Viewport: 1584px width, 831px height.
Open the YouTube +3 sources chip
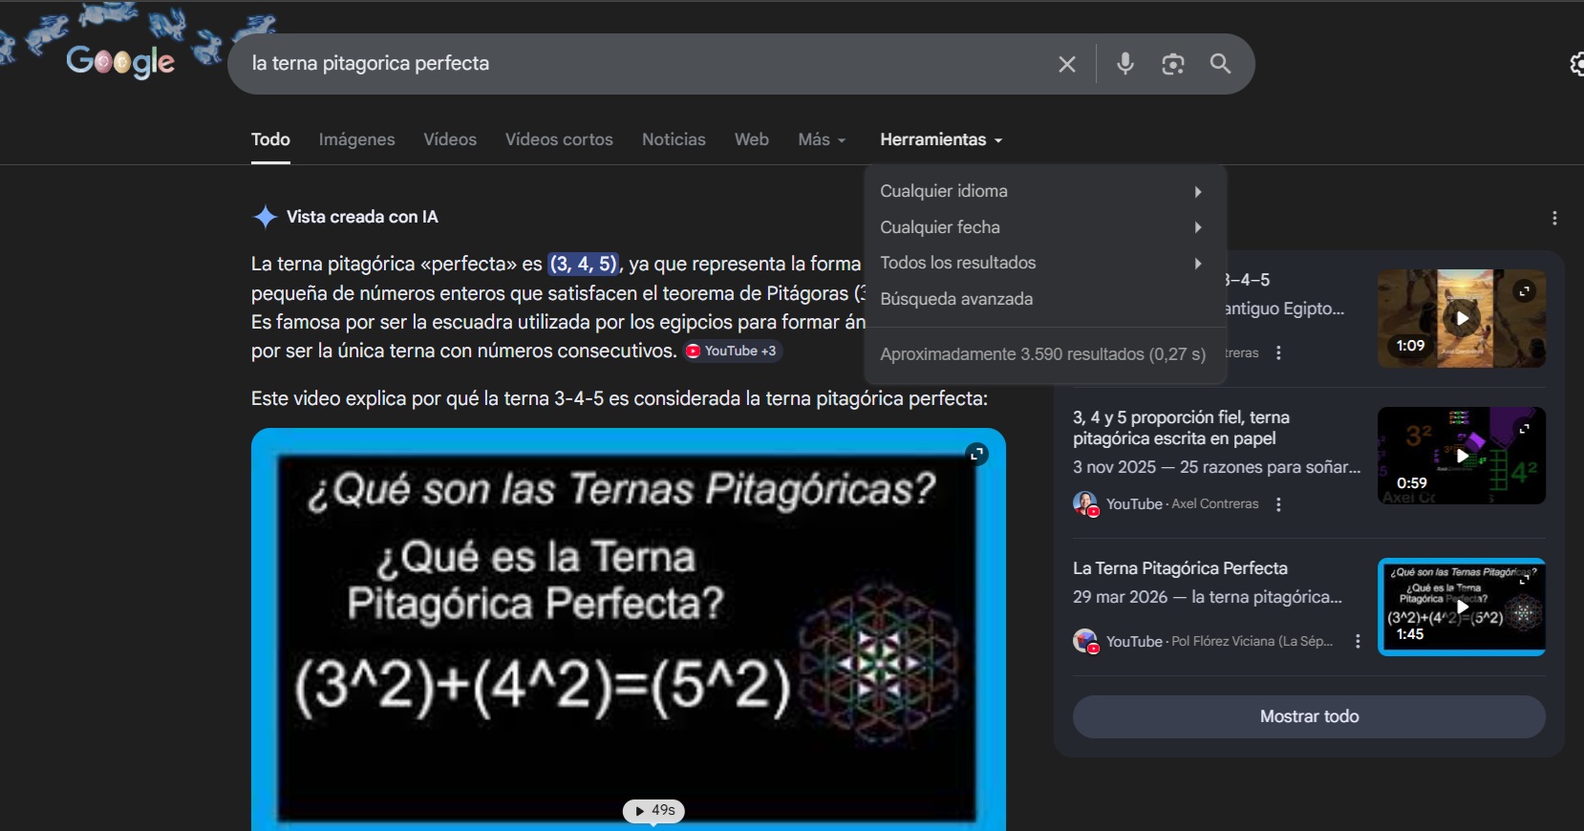[733, 352]
